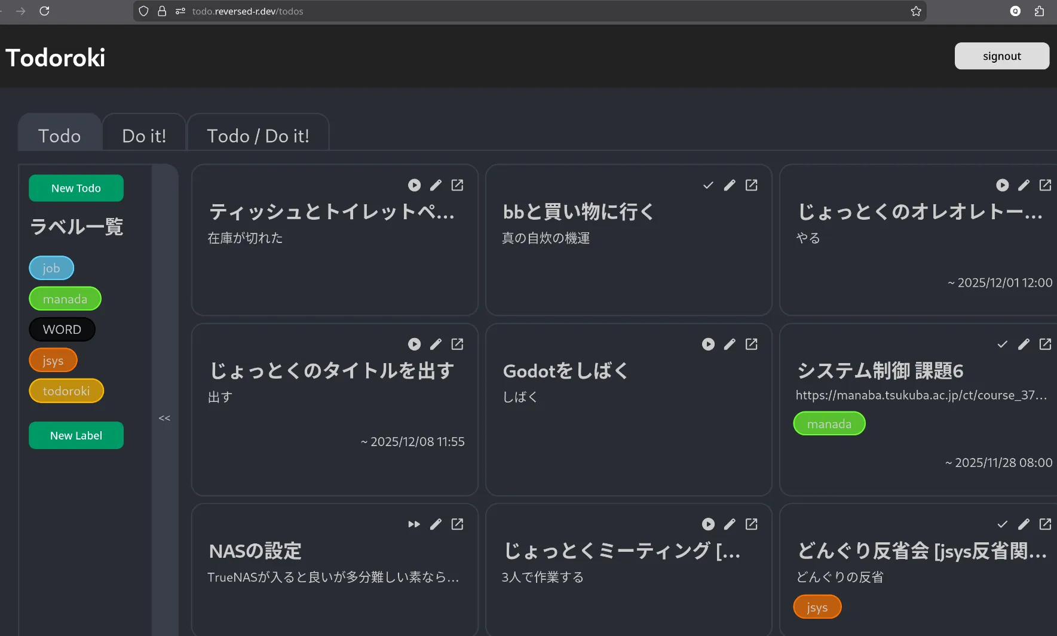The height and width of the screenshot is (636, 1057).
Task: Collapse the label sidebar
Action: pos(164,417)
